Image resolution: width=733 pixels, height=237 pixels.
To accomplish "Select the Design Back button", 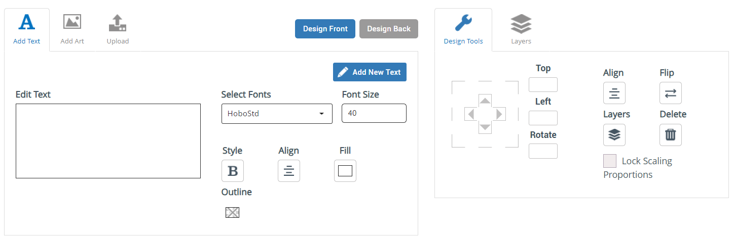I will coord(389,29).
